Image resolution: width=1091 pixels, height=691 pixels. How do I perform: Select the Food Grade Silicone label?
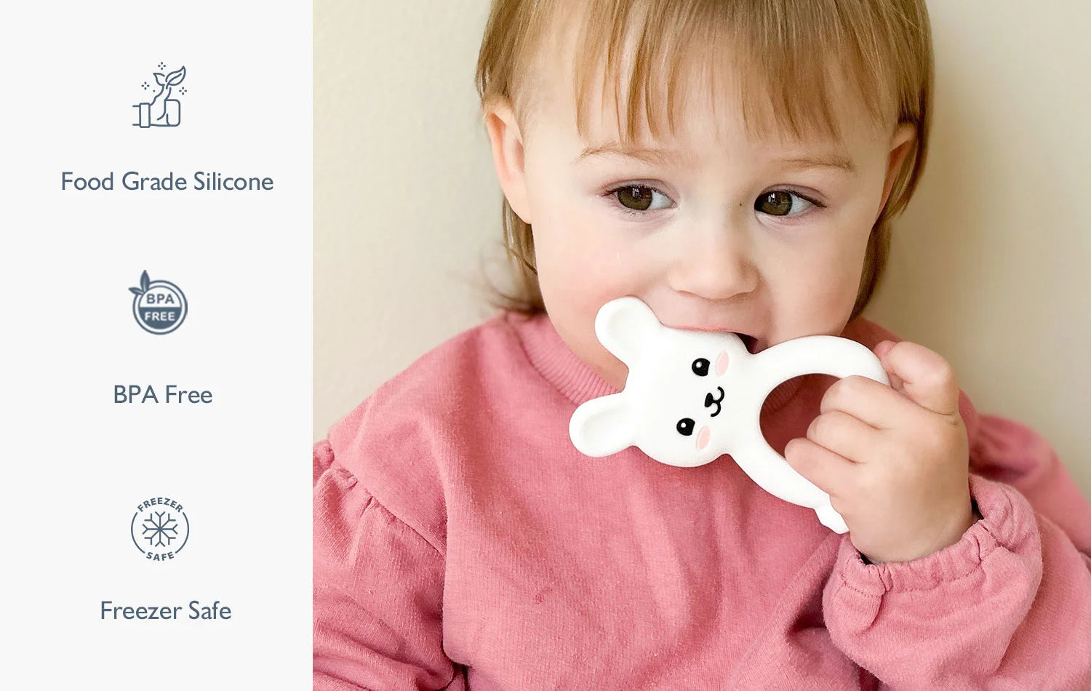pyautogui.click(x=167, y=181)
